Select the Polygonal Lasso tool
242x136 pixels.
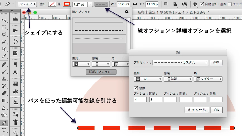(x=4, y=35)
